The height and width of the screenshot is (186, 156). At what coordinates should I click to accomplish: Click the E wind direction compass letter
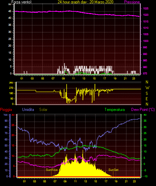pos(147,99)
